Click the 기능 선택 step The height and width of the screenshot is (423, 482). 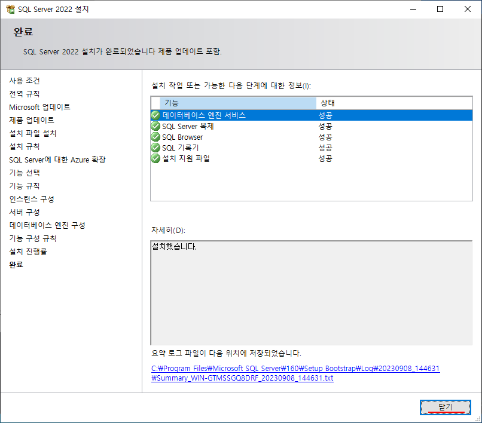coord(25,173)
